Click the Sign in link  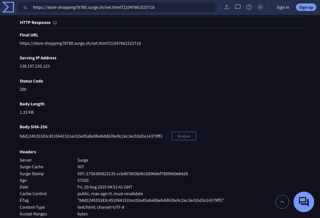tap(283, 7)
